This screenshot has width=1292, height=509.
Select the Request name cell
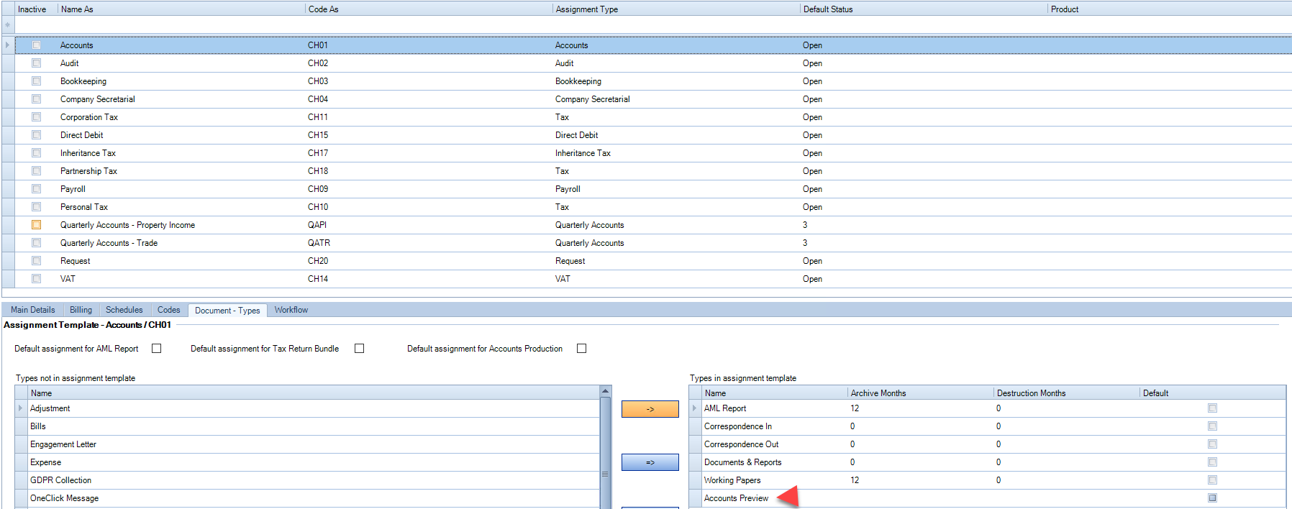pyautogui.click(x=76, y=261)
